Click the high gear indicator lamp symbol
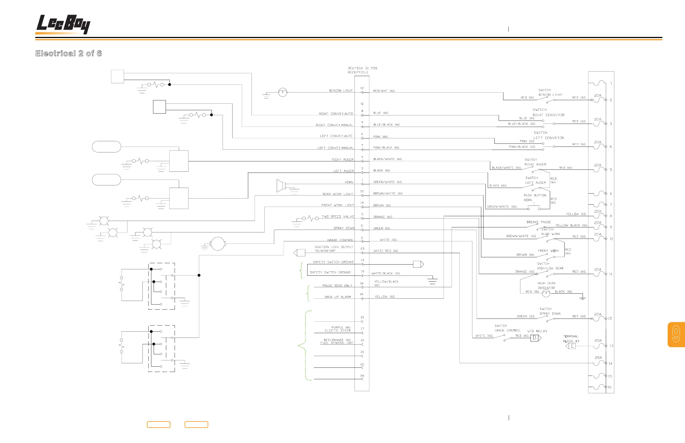The image size is (685, 443). pos(546,293)
